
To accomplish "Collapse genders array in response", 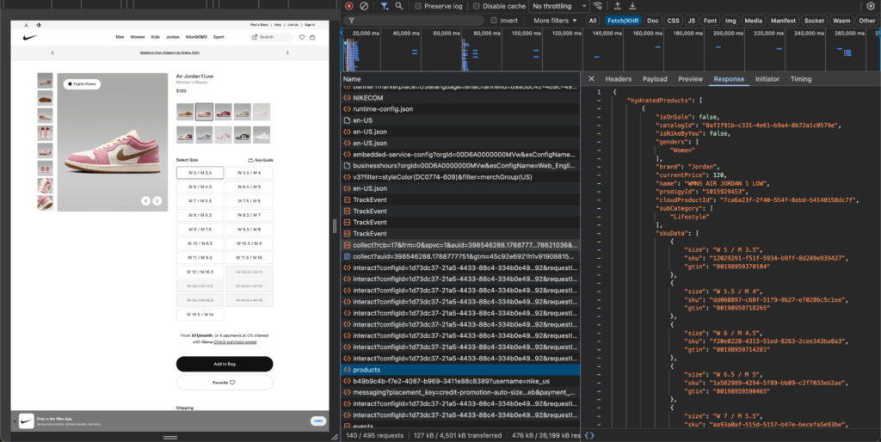I will click(599, 142).
